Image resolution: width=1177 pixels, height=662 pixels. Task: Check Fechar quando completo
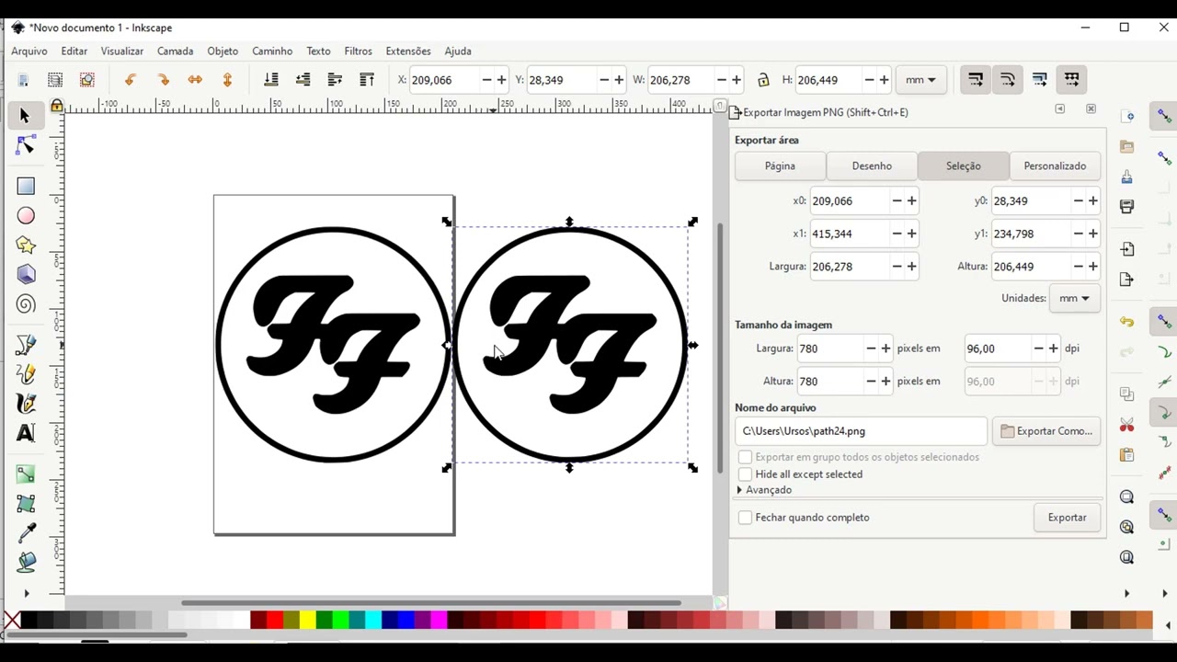click(746, 518)
